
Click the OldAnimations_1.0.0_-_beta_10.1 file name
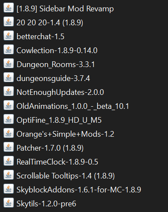(73, 106)
